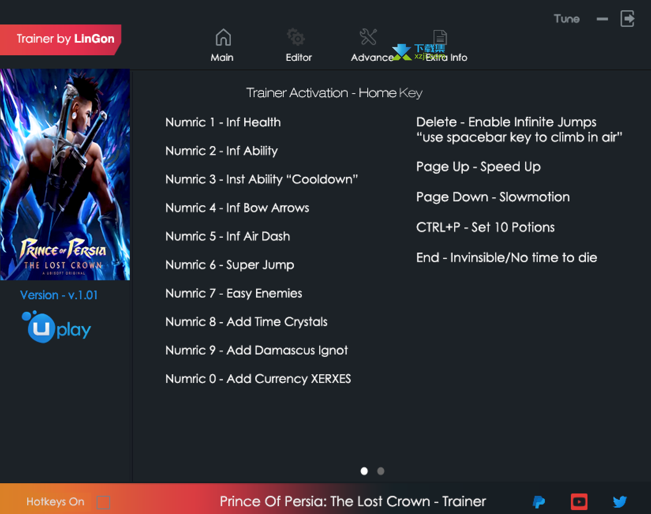Image resolution: width=651 pixels, height=514 pixels.
Task: Click the Version - v.1.01 text
Action: tap(59, 295)
